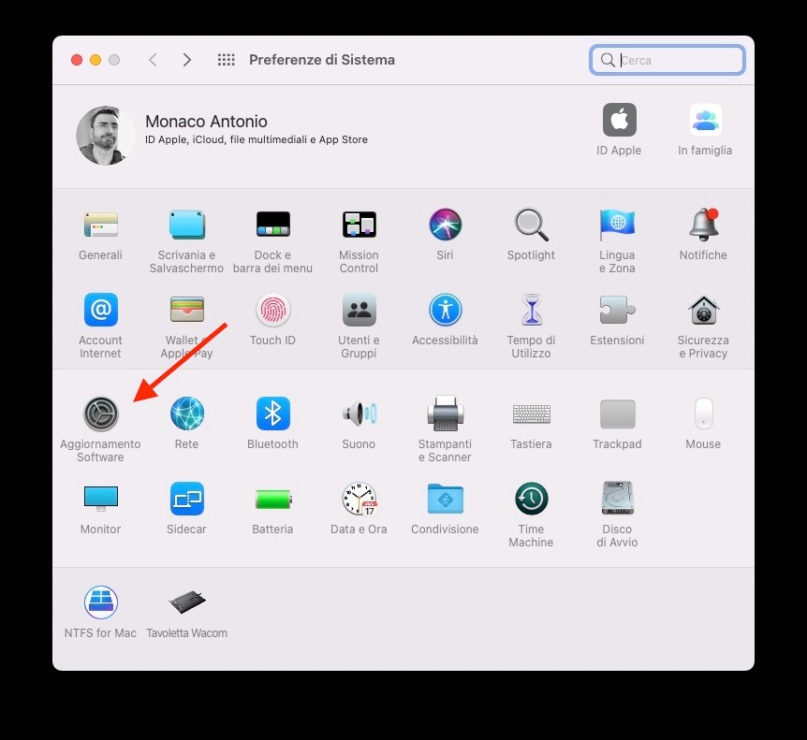
Task: Show all preferences grid button
Action: 226,60
